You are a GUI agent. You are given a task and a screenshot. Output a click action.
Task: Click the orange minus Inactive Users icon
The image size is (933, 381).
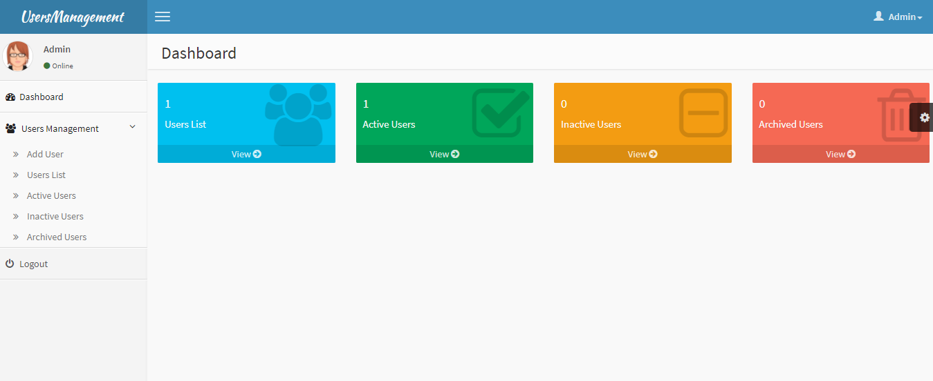(703, 113)
